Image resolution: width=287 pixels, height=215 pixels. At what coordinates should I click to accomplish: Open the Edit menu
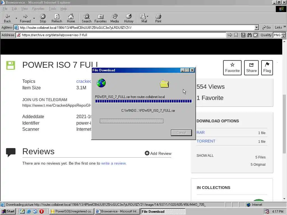14,9
